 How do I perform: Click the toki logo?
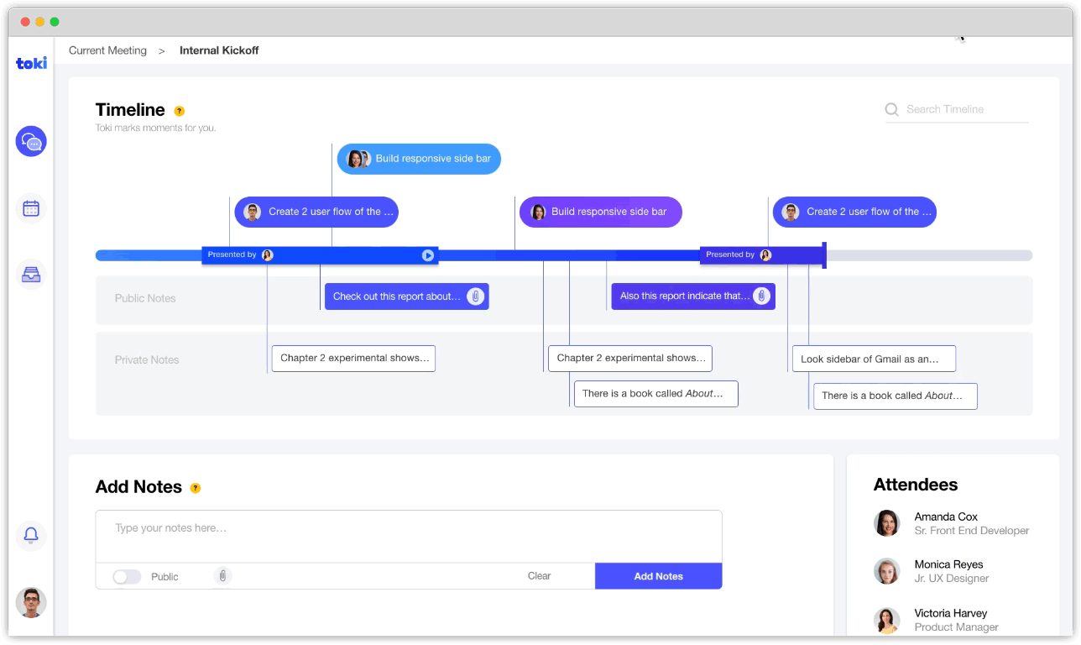32,63
